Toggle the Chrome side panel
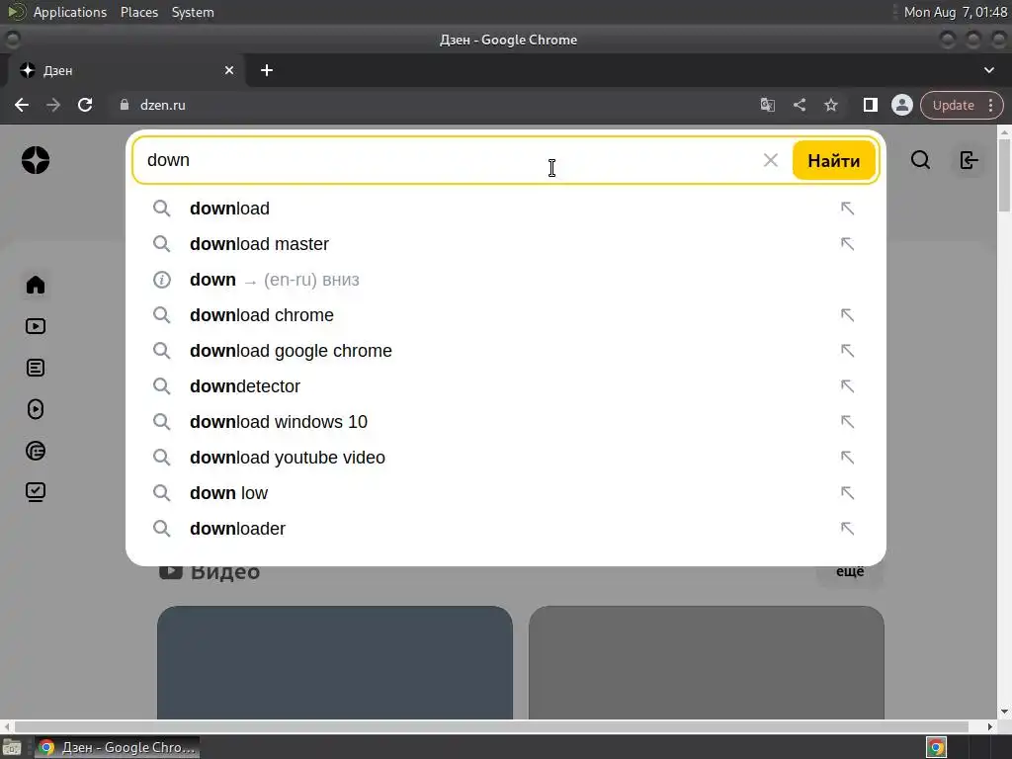This screenshot has height=759, width=1012. click(x=870, y=105)
